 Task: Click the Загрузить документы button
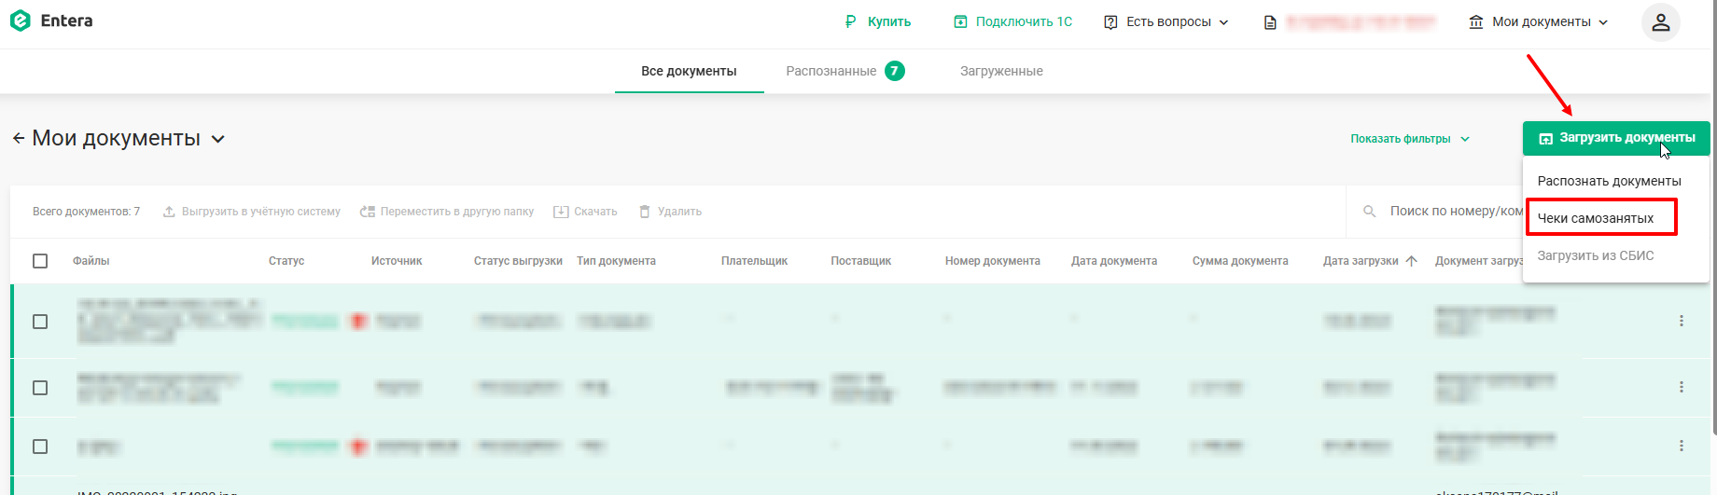1616,138
